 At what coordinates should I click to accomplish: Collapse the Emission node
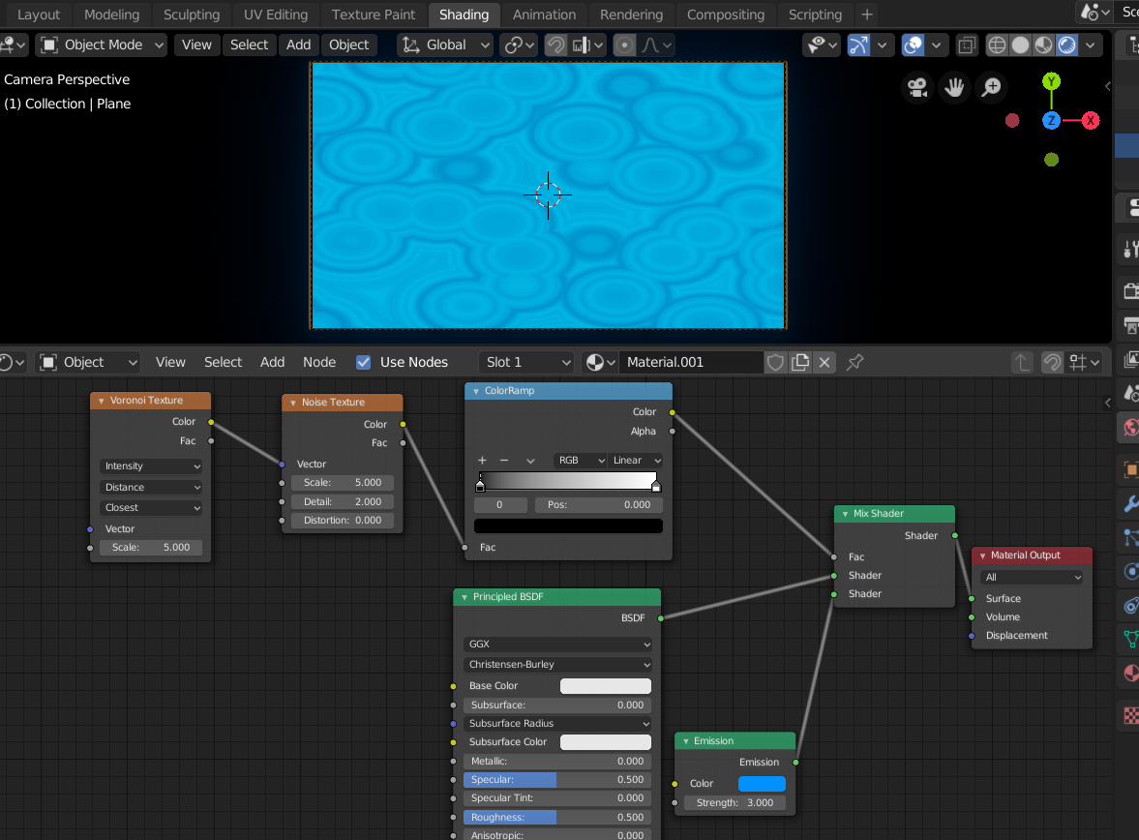point(685,741)
